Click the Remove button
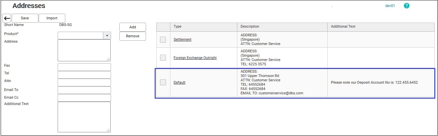This screenshot has height=136, width=438. 133,36
